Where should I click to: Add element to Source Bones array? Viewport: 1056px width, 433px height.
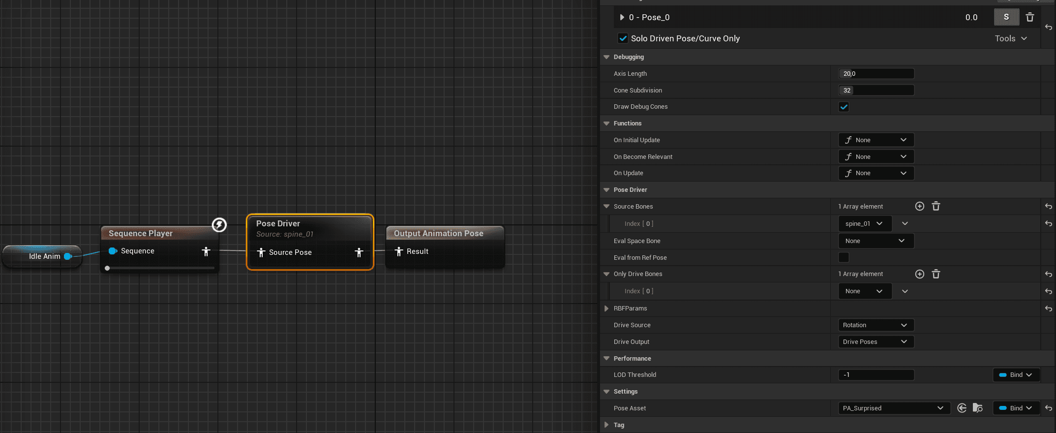coord(919,207)
